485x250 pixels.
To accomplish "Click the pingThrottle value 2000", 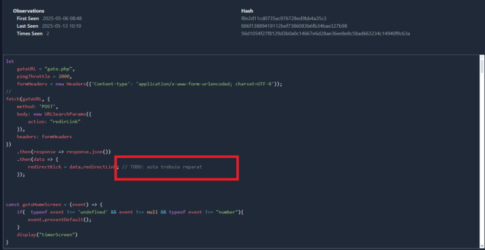I will point(65,76).
